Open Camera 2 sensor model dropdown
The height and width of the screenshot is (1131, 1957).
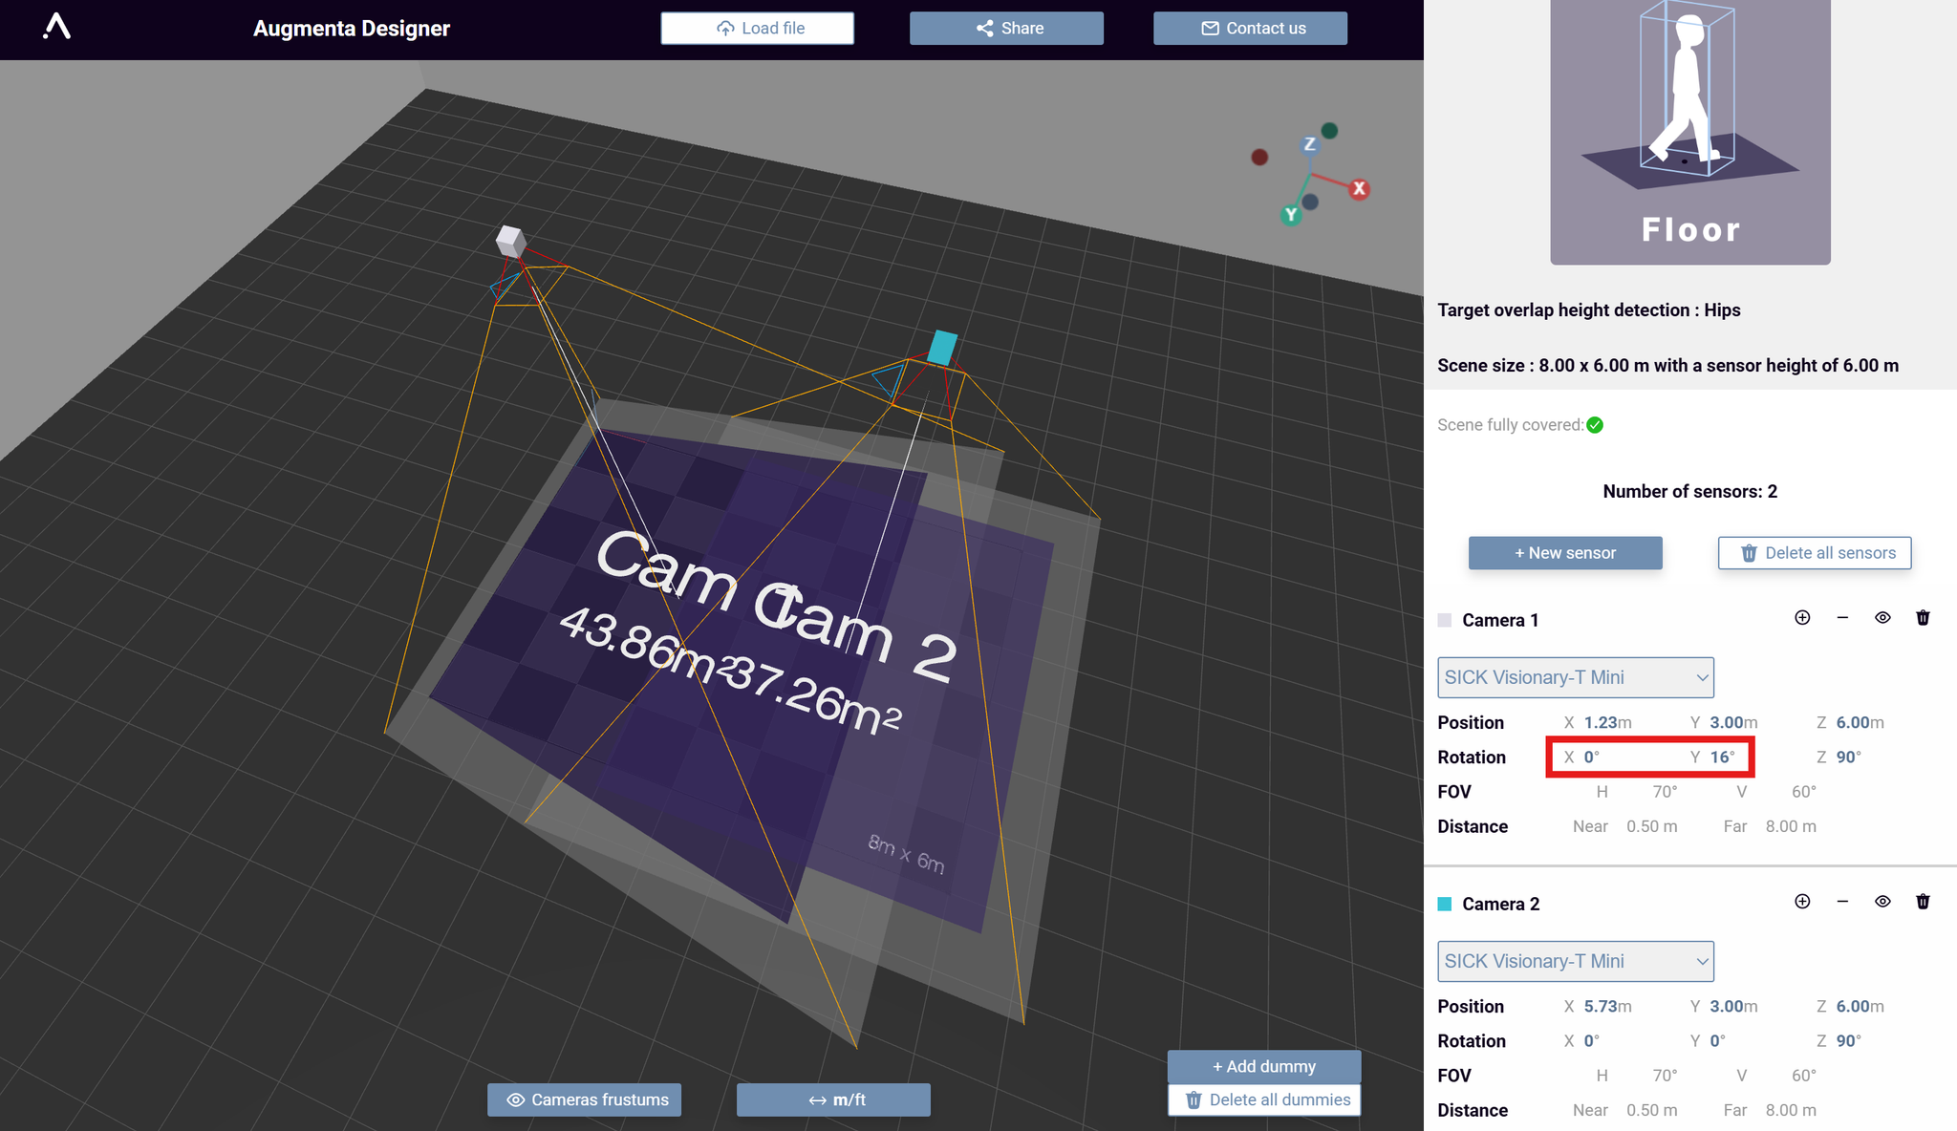coord(1575,961)
